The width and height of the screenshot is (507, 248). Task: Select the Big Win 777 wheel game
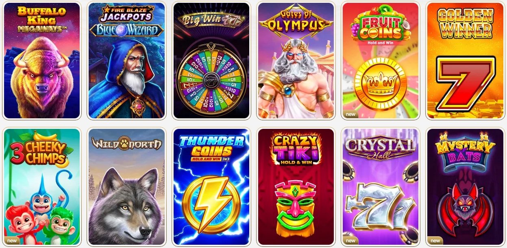(x=211, y=61)
